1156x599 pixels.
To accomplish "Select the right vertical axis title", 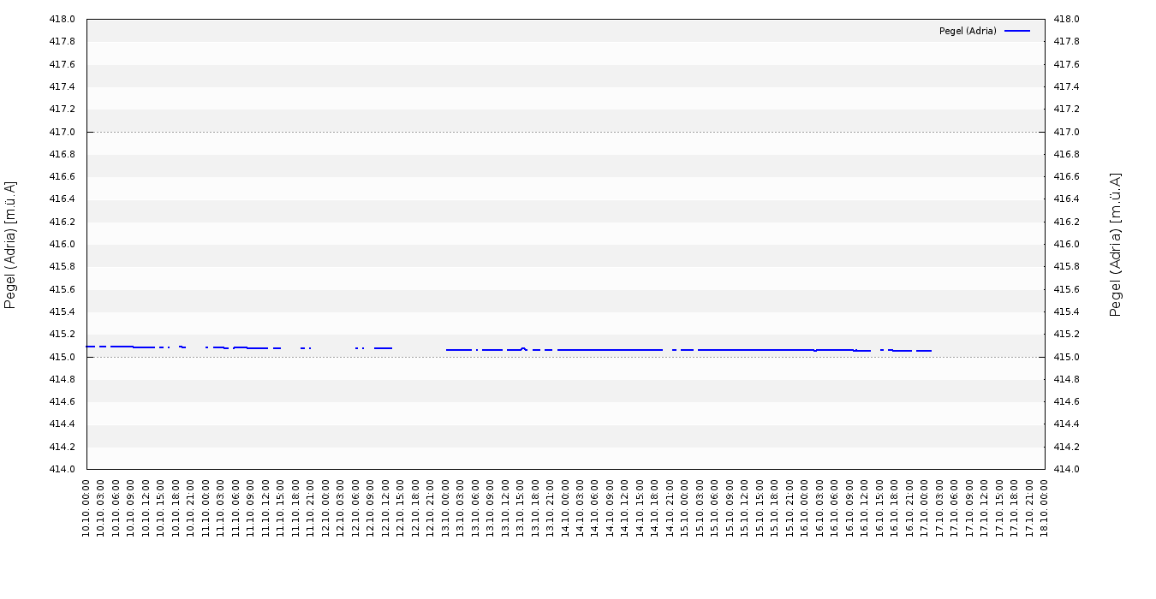I will (1115, 245).
